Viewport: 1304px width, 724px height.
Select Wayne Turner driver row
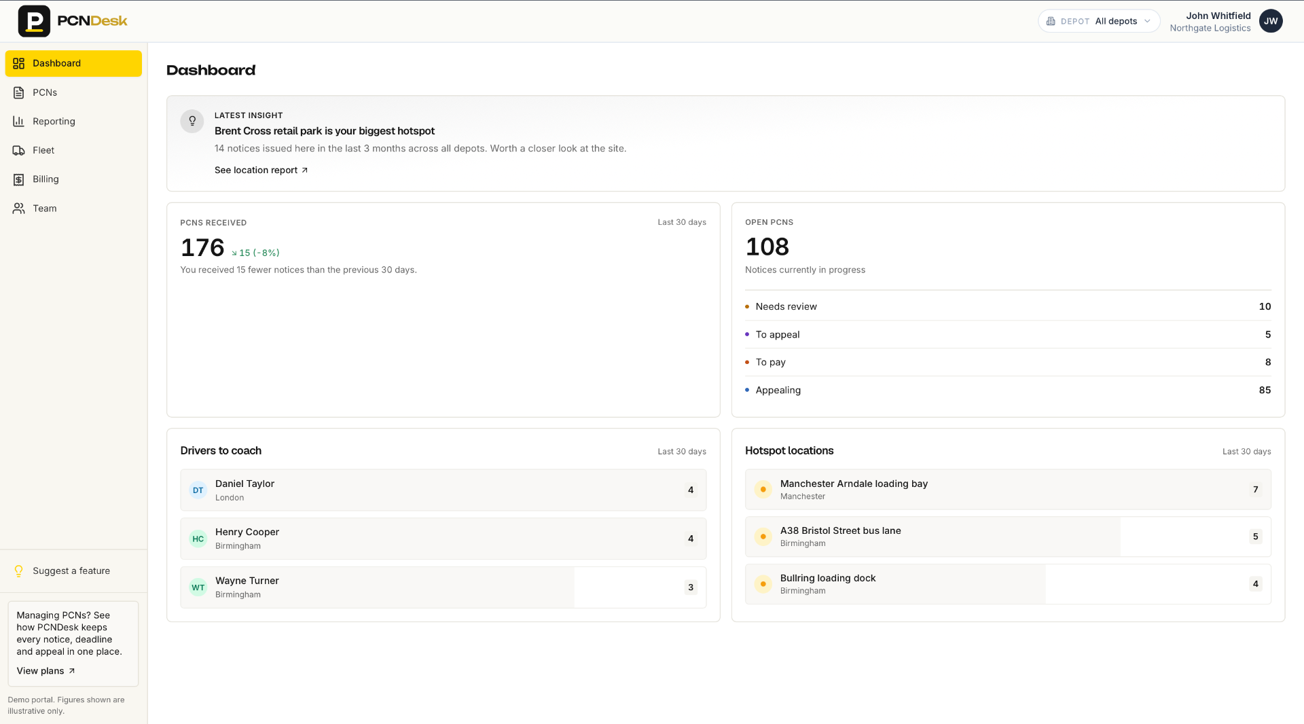[443, 587]
